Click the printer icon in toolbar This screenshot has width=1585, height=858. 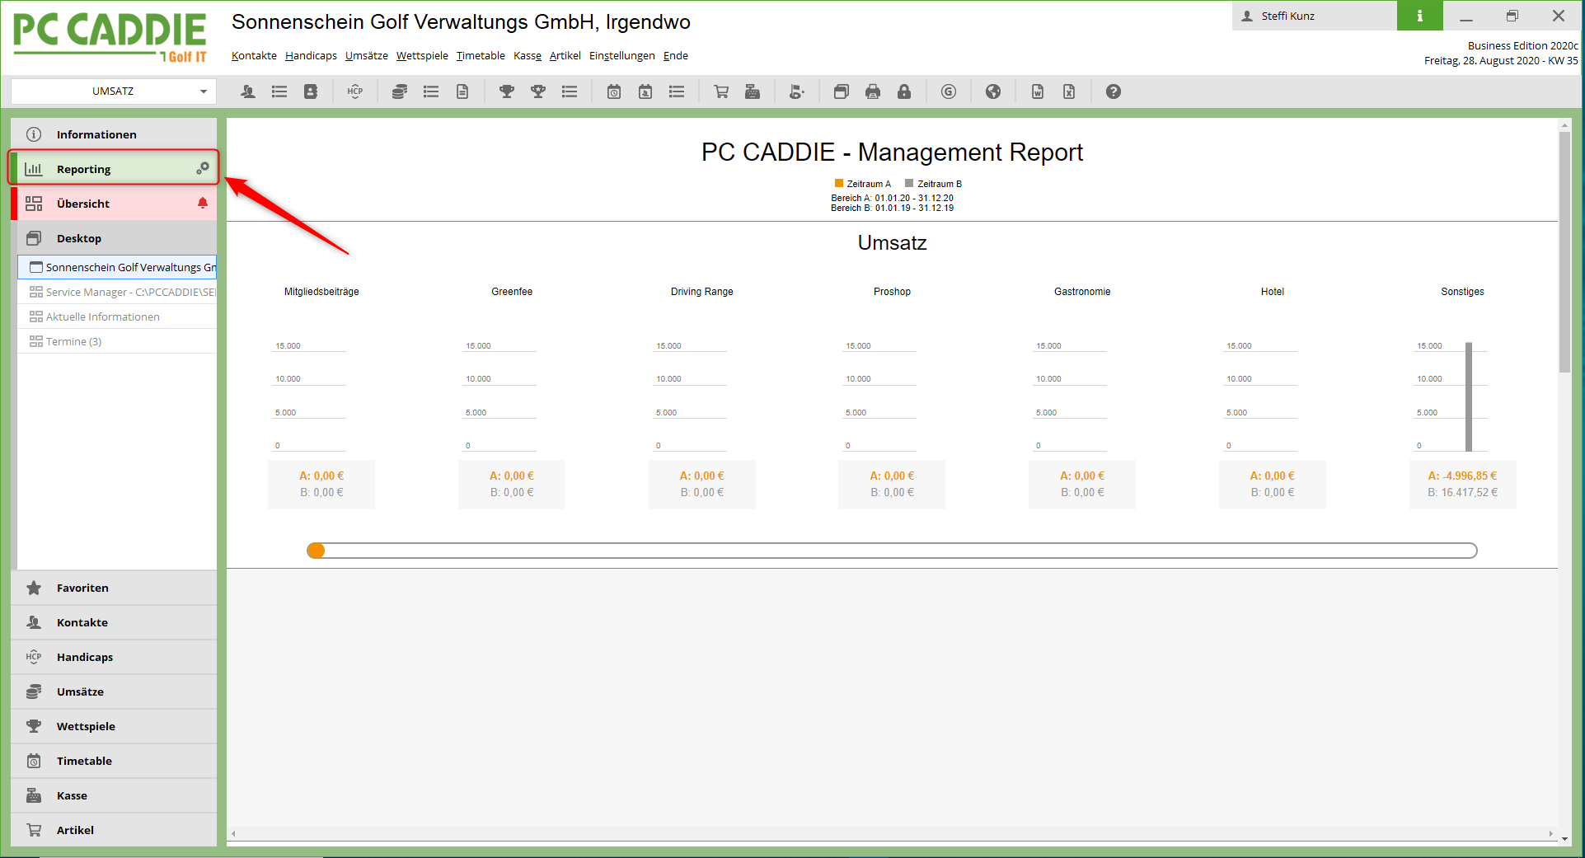[x=873, y=91]
